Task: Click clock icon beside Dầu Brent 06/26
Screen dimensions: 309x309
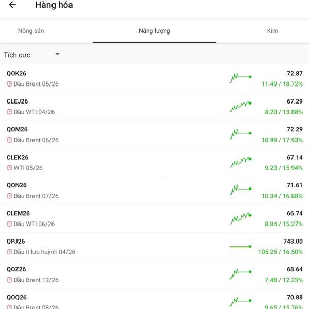Action: (x=9, y=140)
